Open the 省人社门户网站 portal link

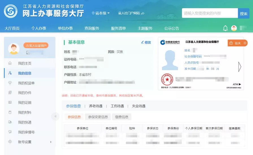pyautogui.click(x=131, y=13)
